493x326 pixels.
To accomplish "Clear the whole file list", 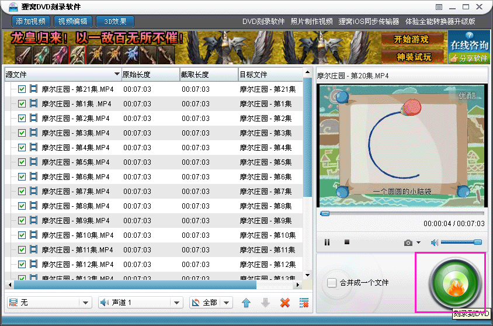I will [304, 303].
